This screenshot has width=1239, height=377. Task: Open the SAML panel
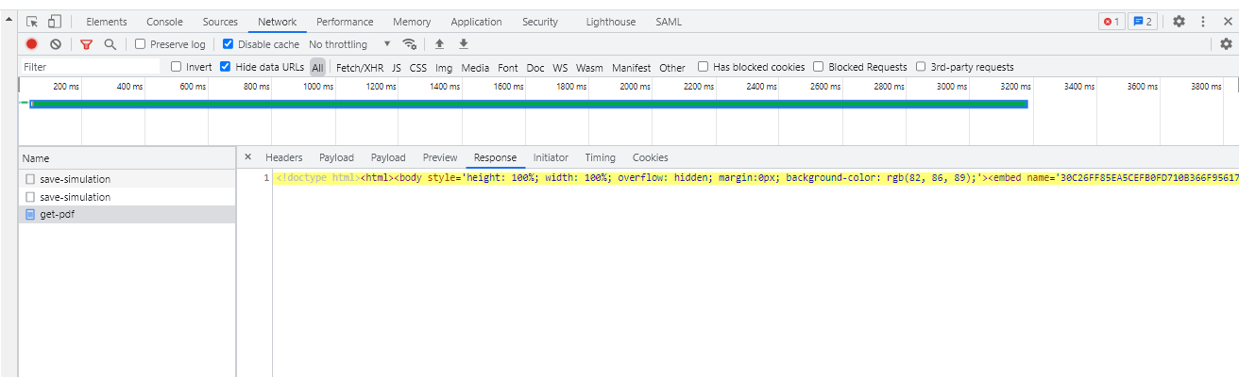click(669, 22)
